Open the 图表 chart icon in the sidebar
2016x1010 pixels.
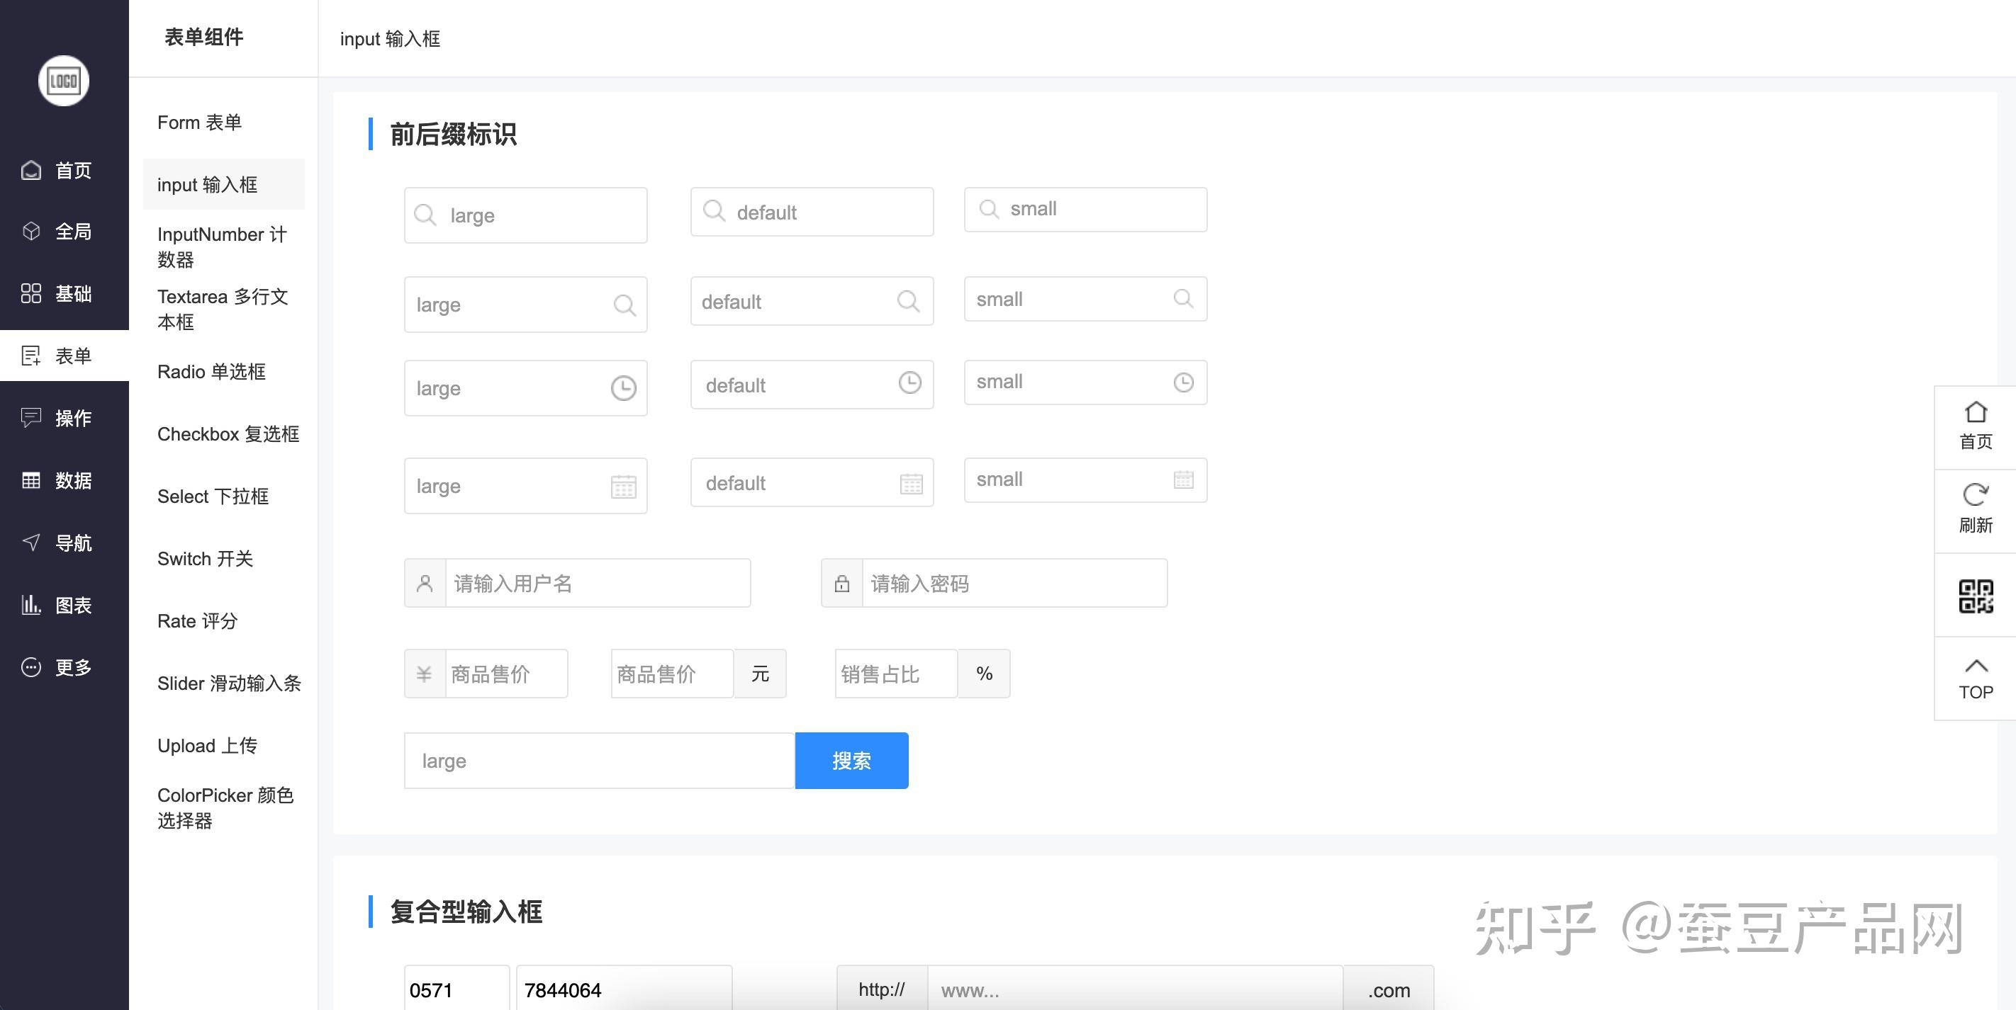(30, 604)
